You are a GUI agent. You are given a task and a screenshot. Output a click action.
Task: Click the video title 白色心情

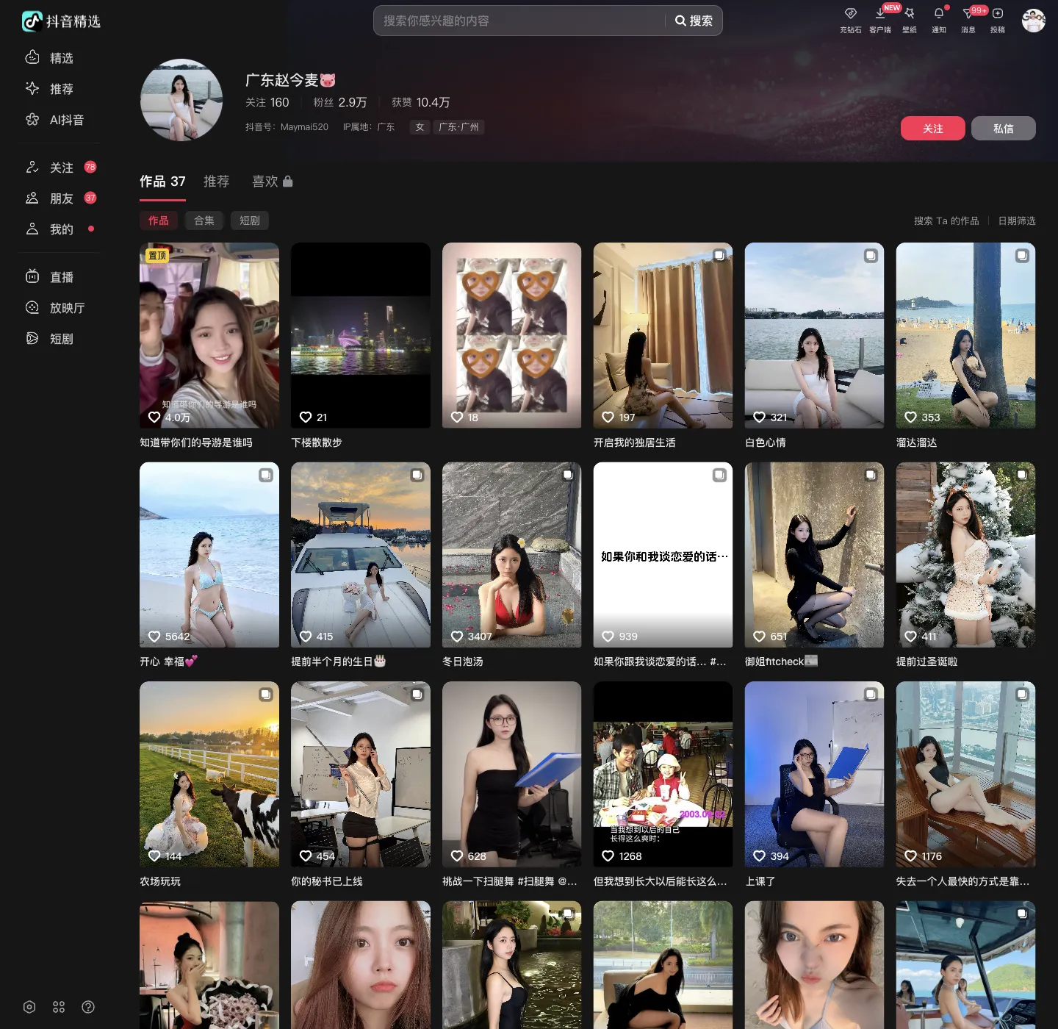click(x=766, y=442)
